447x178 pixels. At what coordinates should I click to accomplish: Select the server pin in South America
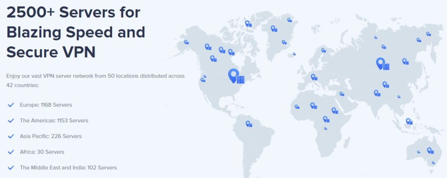tap(248, 124)
